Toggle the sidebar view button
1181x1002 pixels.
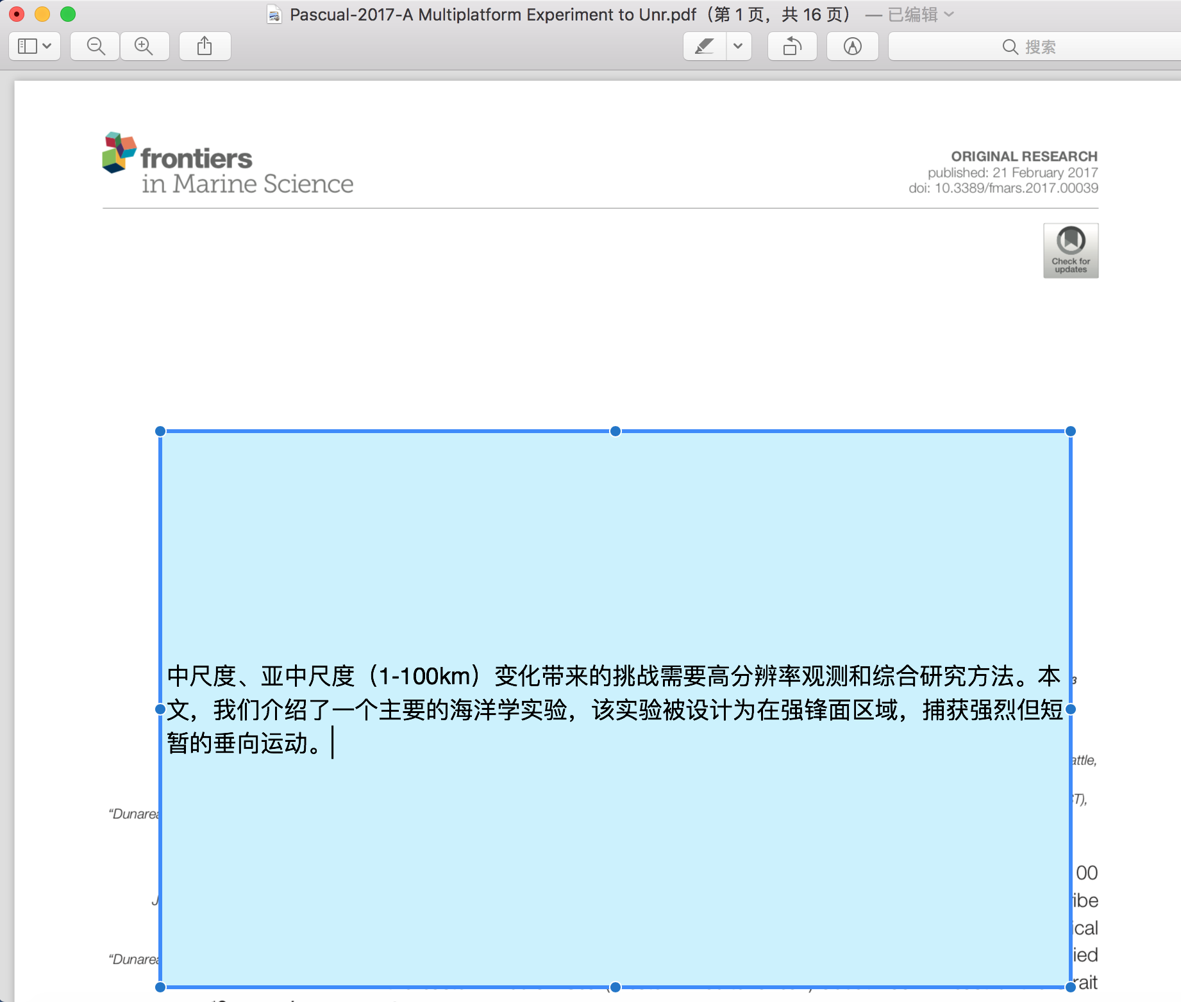28,46
